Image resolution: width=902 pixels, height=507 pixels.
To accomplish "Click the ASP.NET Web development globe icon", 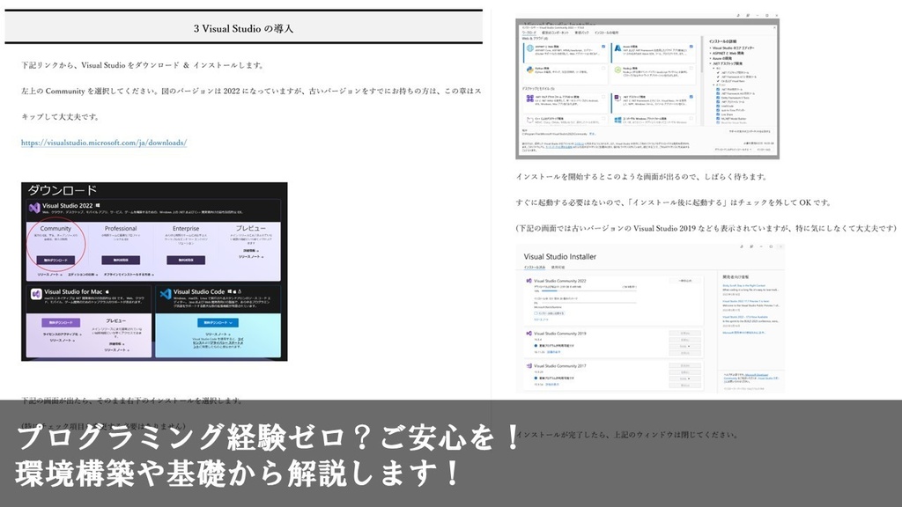I will click(x=529, y=46).
